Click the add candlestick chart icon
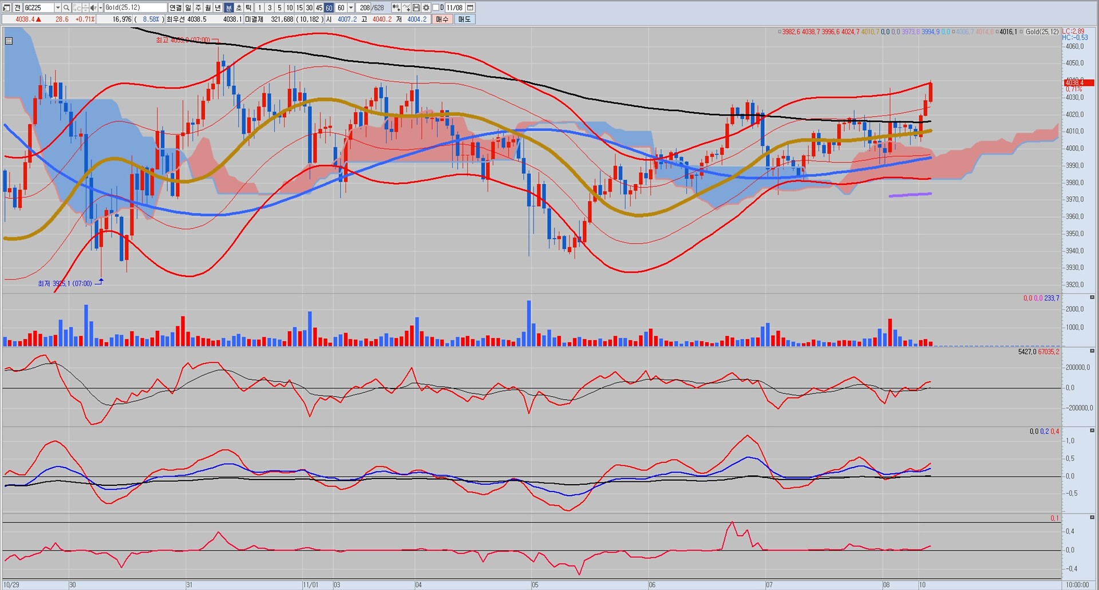The height and width of the screenshot is (590, 1099). 396,7
